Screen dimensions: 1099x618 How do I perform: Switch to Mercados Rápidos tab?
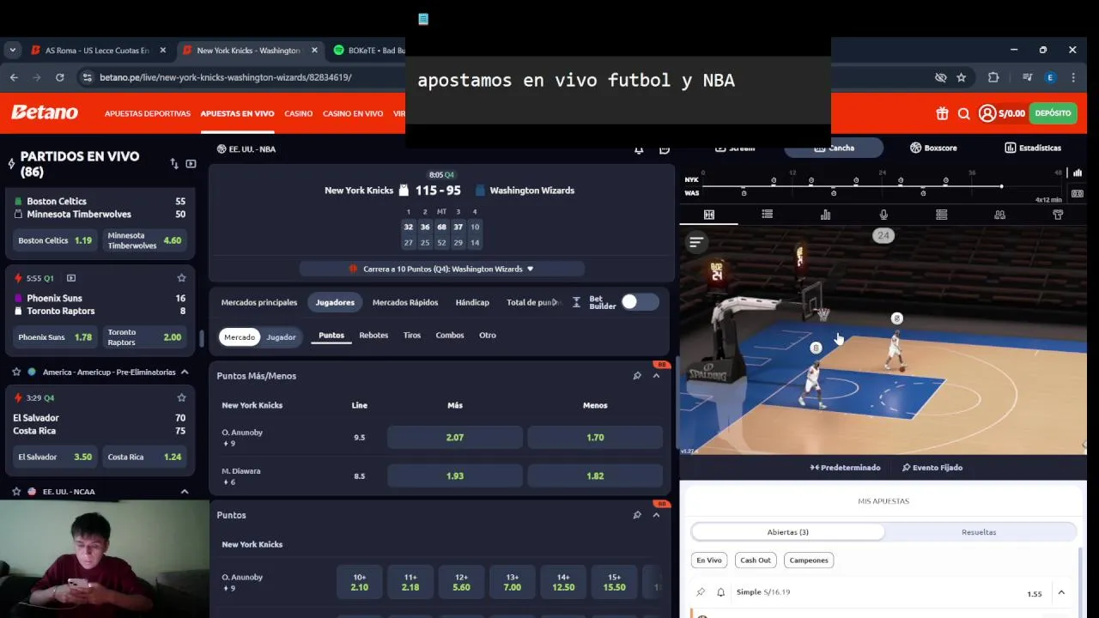pyautogui.click(x=405, y=302)
